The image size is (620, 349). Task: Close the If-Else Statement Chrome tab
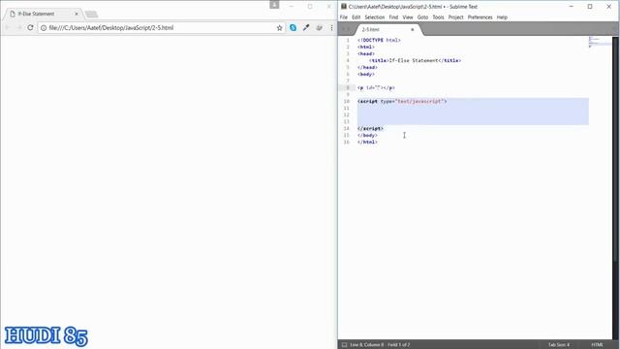pyautogui.click(x=77, y=14)
